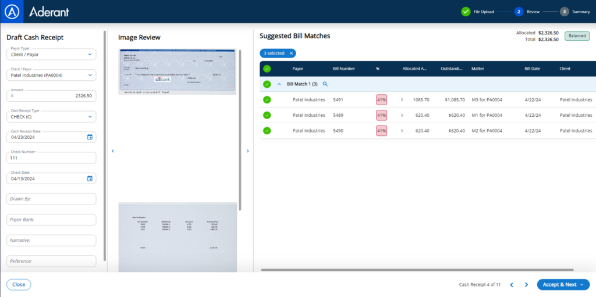Screen dimensions: 596x297
Task: Open the remittance advice image thumbnail
Action: tap(177, 237)
